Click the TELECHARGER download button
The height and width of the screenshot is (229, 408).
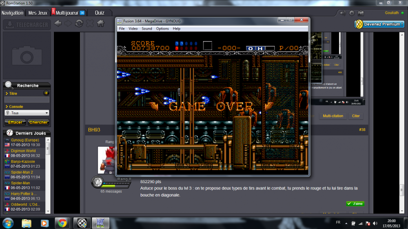point(27,25)
